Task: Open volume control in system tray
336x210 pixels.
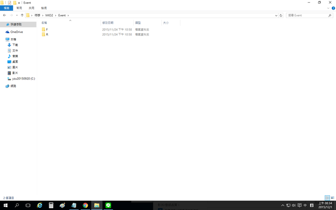Action: [x=294, y=205]
